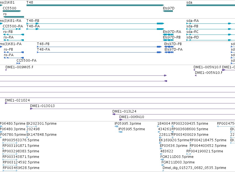The image size is (235, 172).
Task: Click the T48-PA protein label
Action: 43,49
